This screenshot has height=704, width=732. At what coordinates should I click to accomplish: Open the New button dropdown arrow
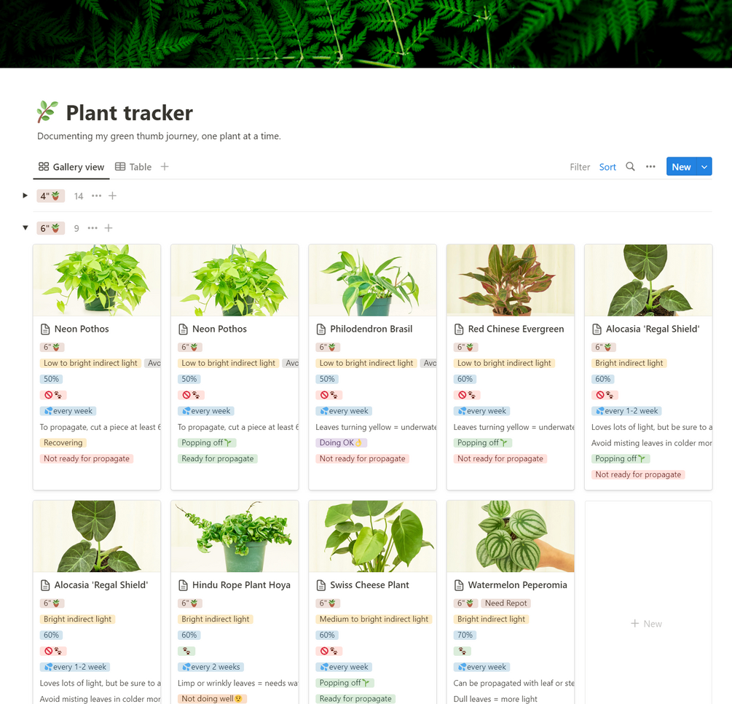pyautogui.click(x=704, y=167)
